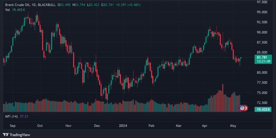Click the Dec label on time axis

point(97,126)
